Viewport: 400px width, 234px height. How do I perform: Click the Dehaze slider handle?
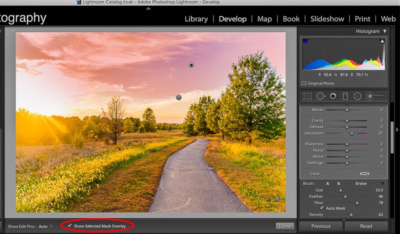(347, 127)
